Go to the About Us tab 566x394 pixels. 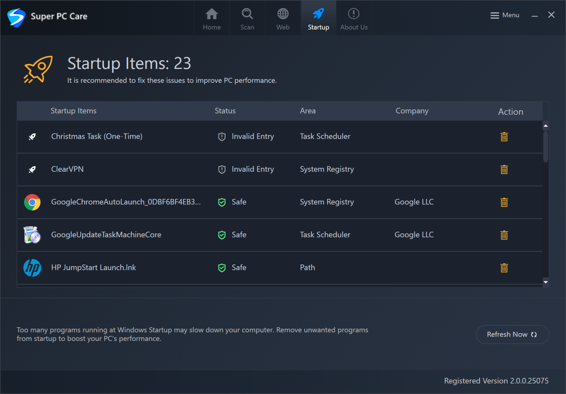(x=354, y=19)
